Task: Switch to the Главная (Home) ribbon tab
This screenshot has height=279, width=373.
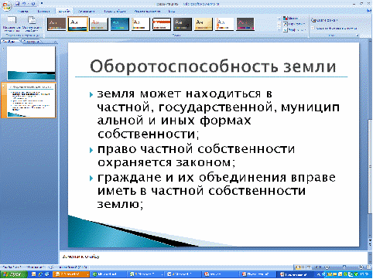Action: tap(22, 12)
